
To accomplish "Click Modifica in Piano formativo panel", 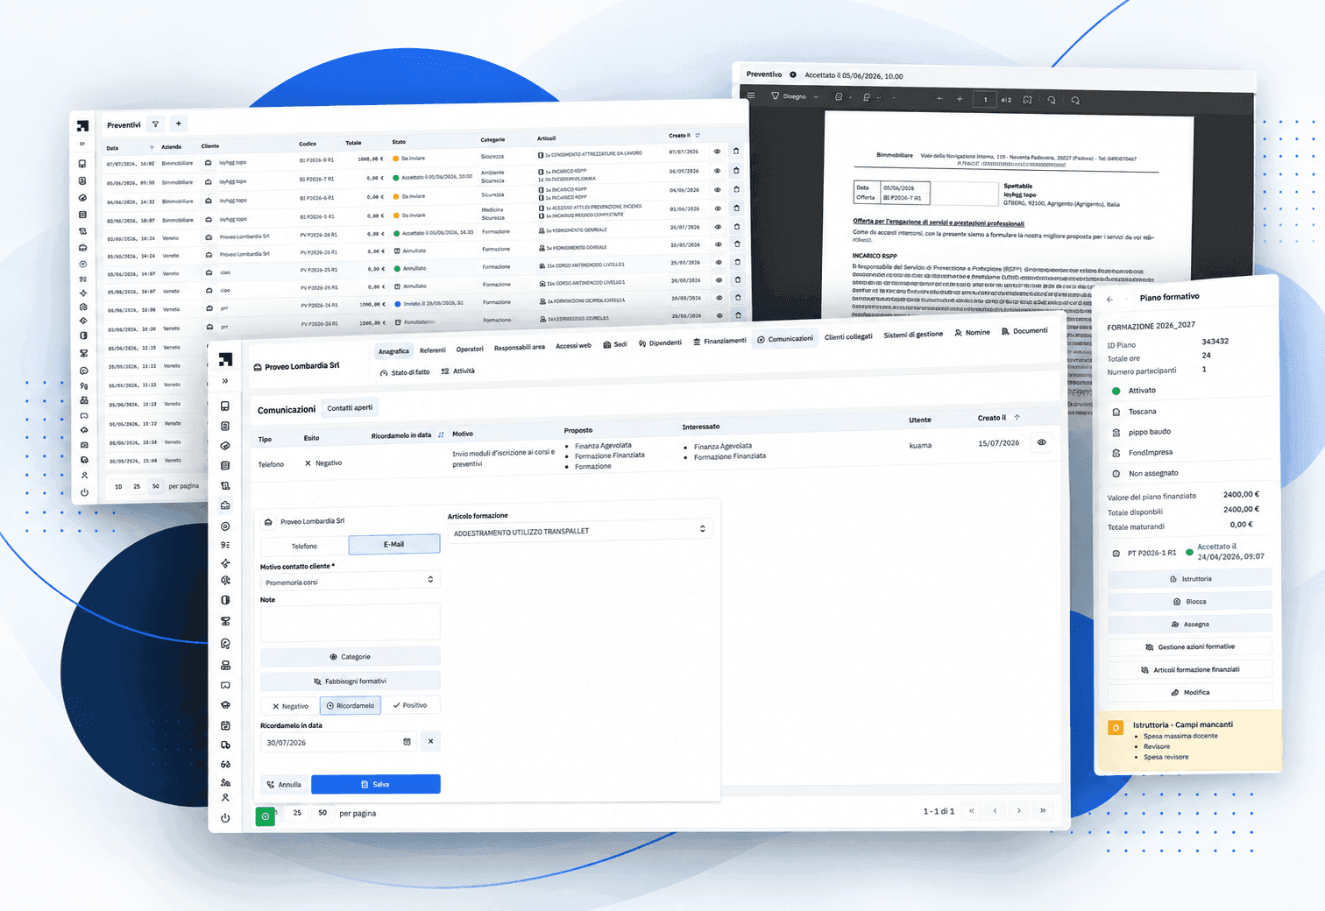I will (1190, 692).
